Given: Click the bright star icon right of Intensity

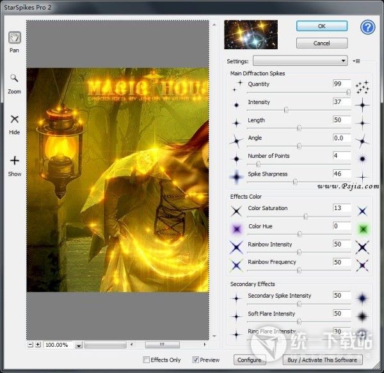Looking at the screenshot, I should pos(362,105).
